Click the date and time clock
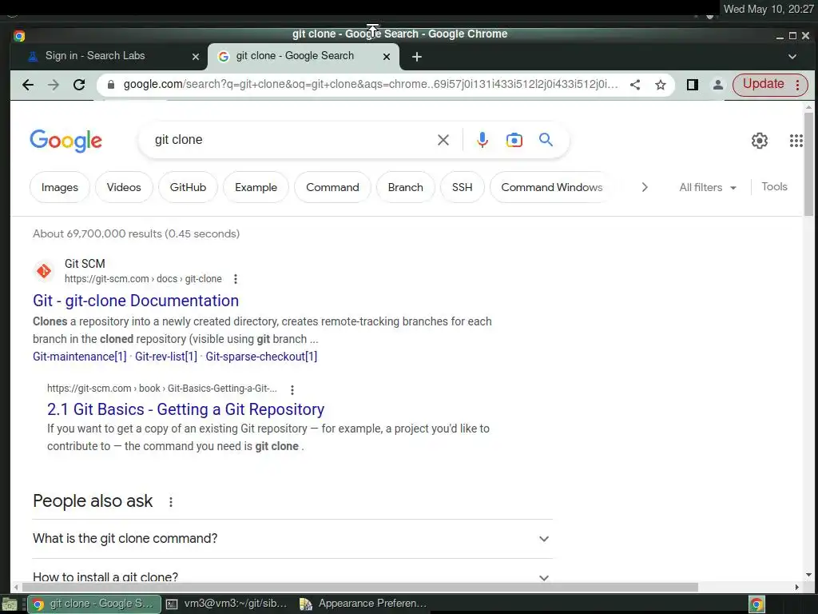 [768, 9]
